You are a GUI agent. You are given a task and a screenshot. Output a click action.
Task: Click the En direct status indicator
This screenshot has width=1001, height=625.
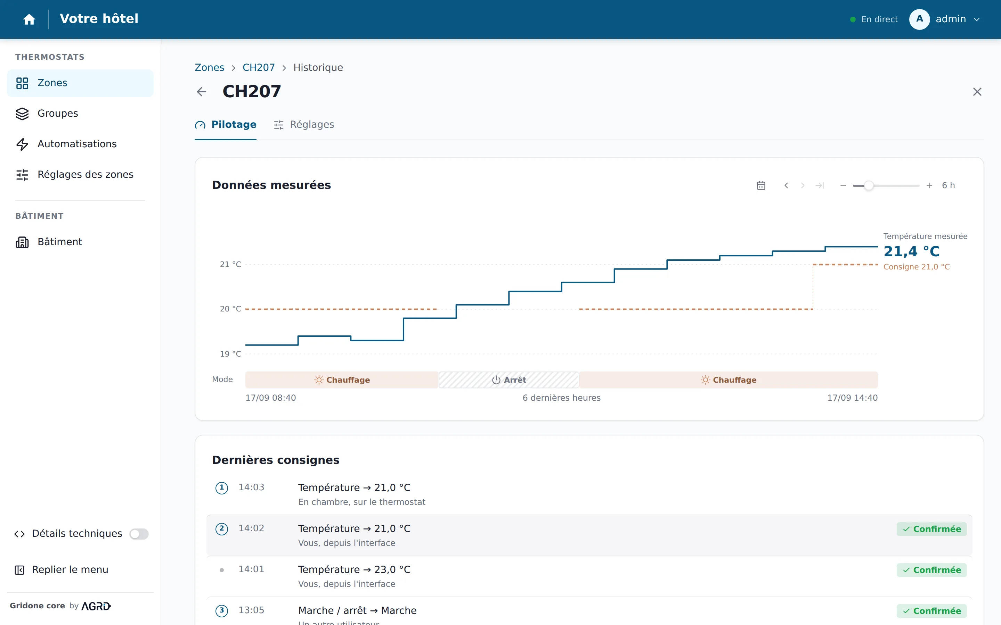click(874, 19)
